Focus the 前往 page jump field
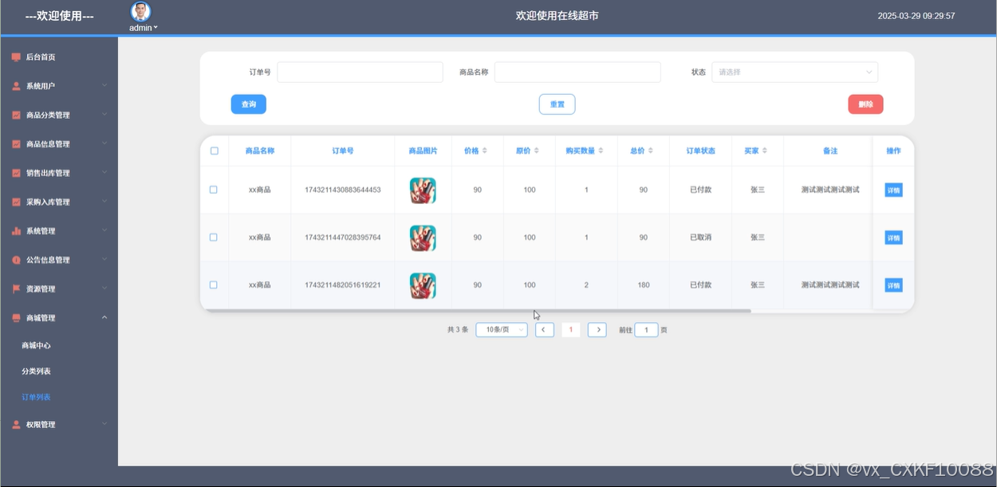997x487 pixels. click(646, 330)
